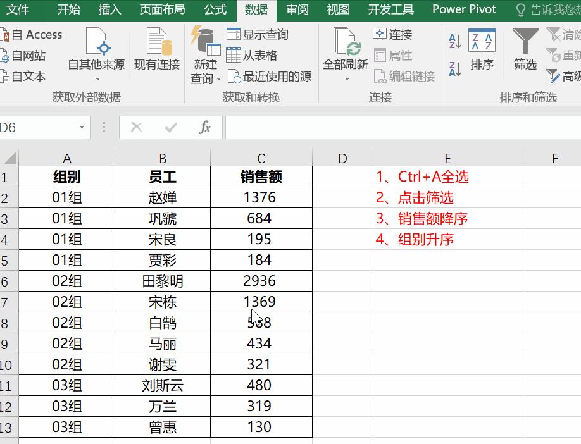The image size is (581, 444).
Task: Open data import from 自Access
Action: point(32,34)
